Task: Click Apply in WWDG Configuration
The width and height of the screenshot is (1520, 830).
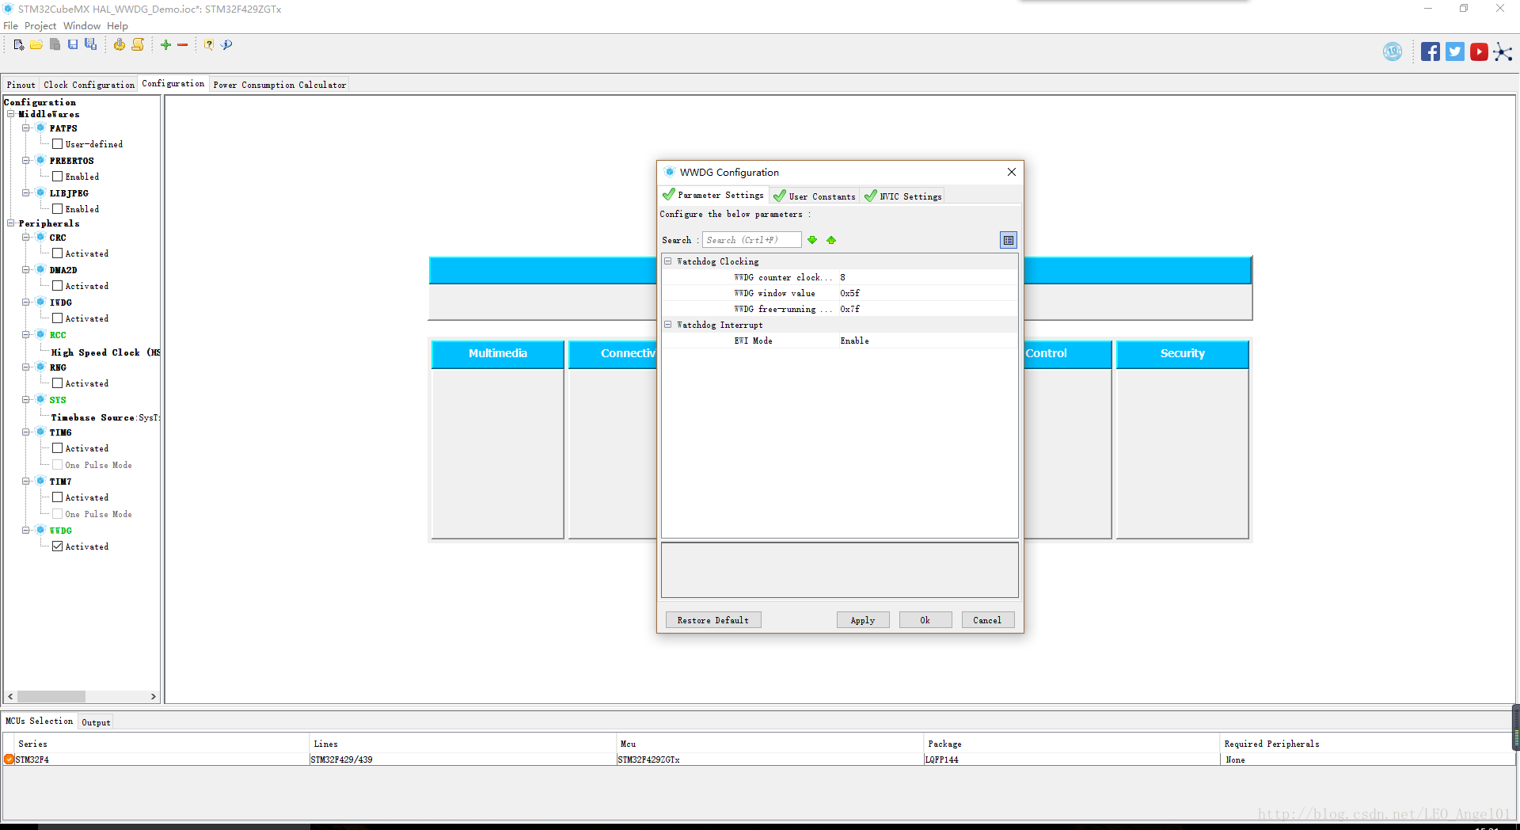Action: tap(863, 620)
